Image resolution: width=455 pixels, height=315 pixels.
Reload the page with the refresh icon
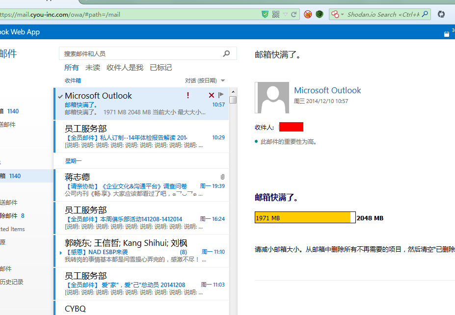[294, 14]
